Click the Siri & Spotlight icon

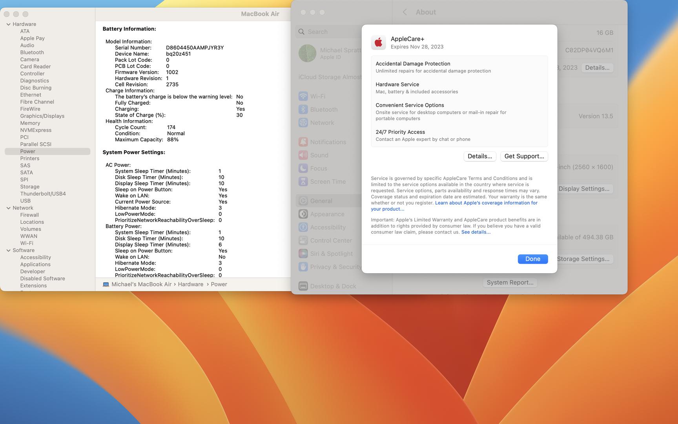[303, 254]
